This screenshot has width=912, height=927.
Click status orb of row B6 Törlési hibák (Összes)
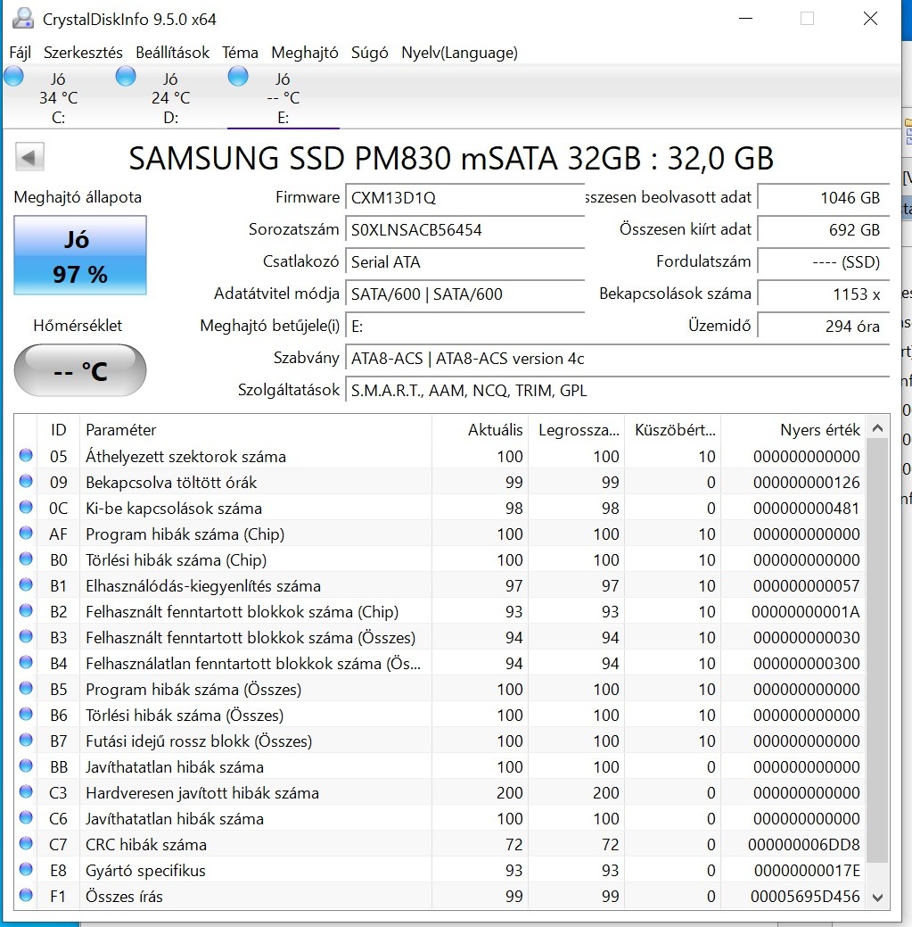pyautogui.click(x=26, y=714)
